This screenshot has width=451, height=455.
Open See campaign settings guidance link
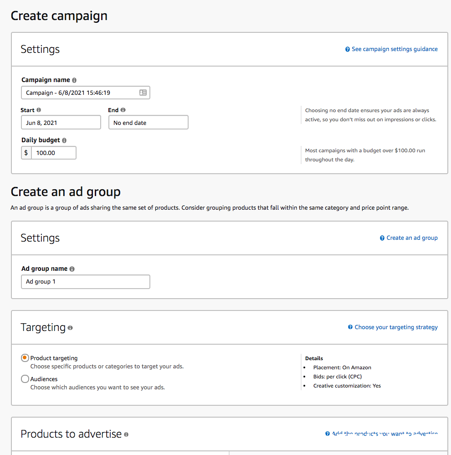click(x=395, y=49)
